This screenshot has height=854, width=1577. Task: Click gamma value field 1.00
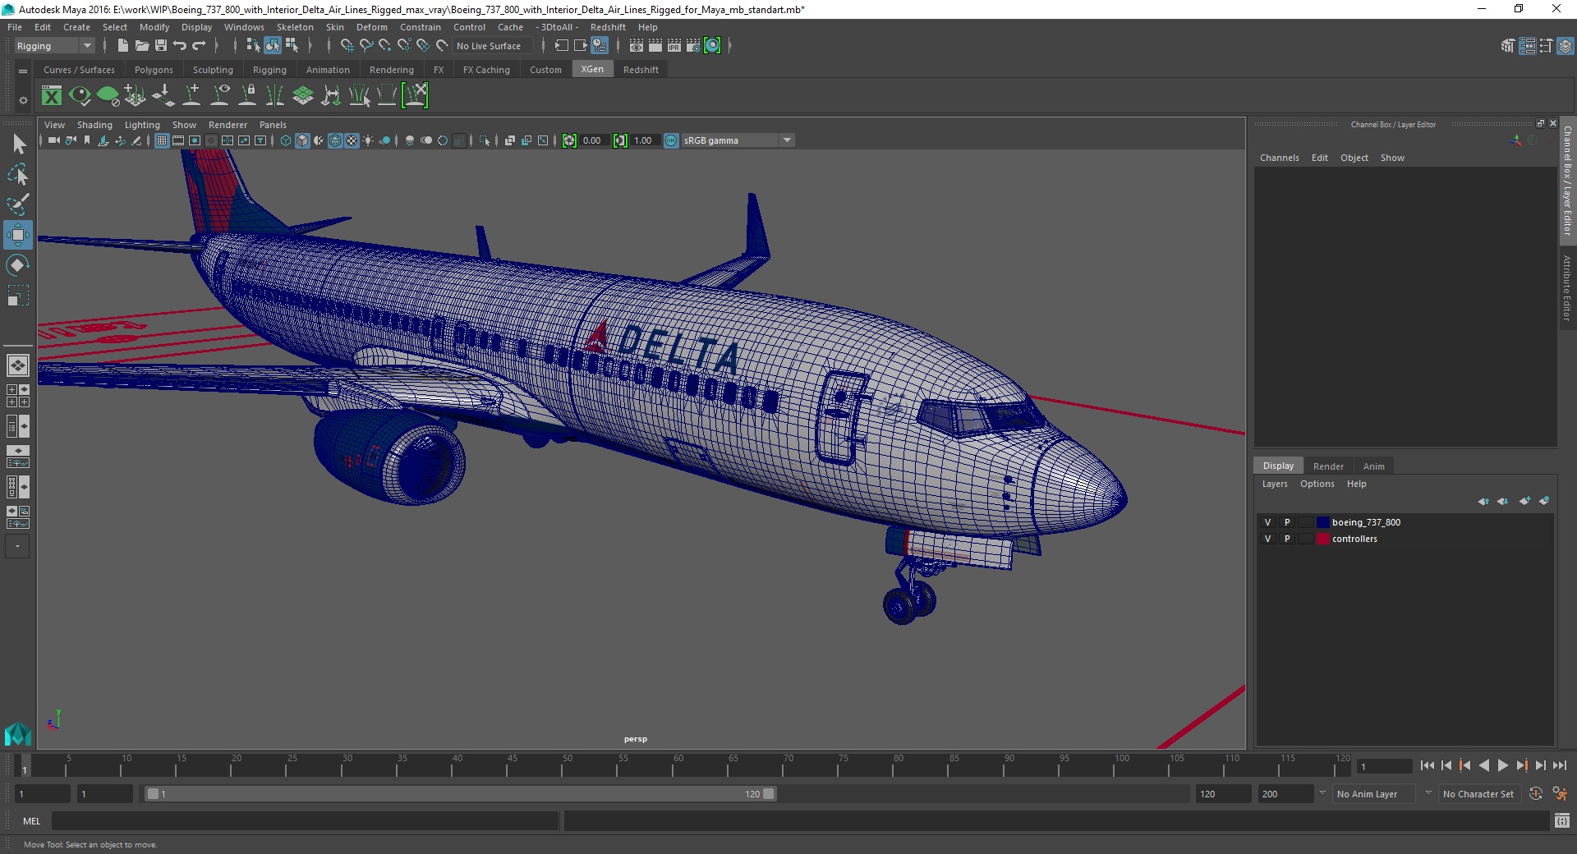(x=644, y=140)
